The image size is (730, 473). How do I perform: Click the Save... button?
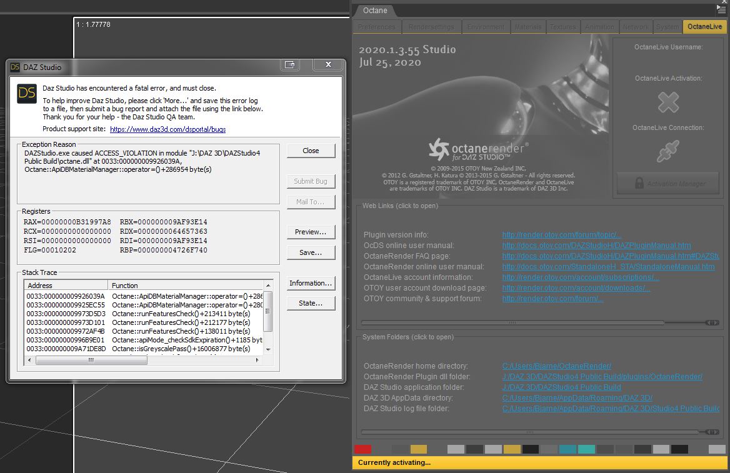[x=311, y=252]
